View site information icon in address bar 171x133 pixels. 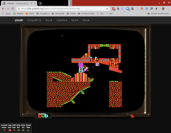coord(19,9)
